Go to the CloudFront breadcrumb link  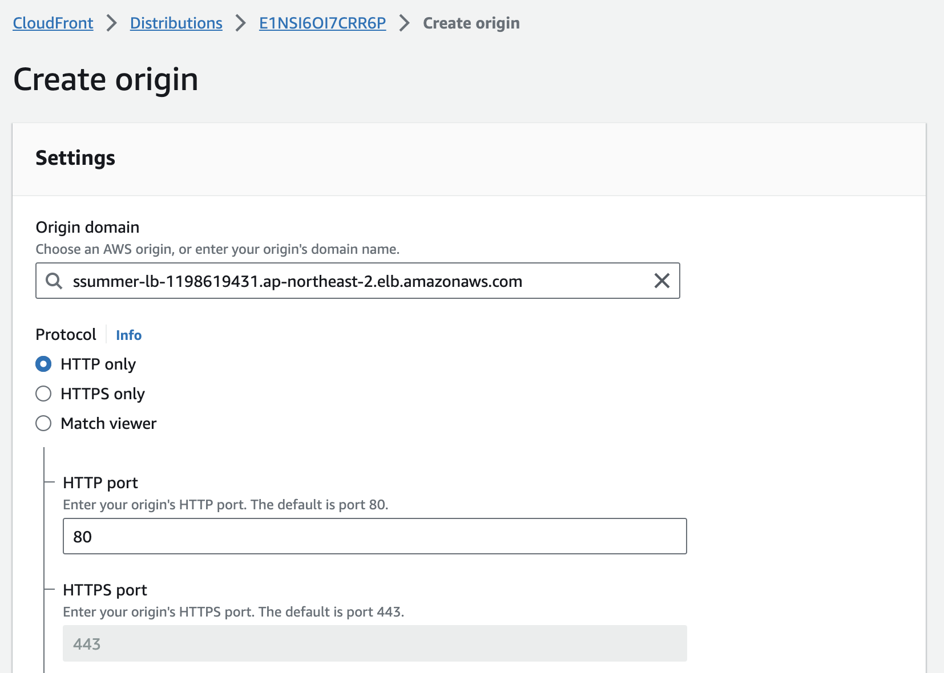(x=53, y=23)
